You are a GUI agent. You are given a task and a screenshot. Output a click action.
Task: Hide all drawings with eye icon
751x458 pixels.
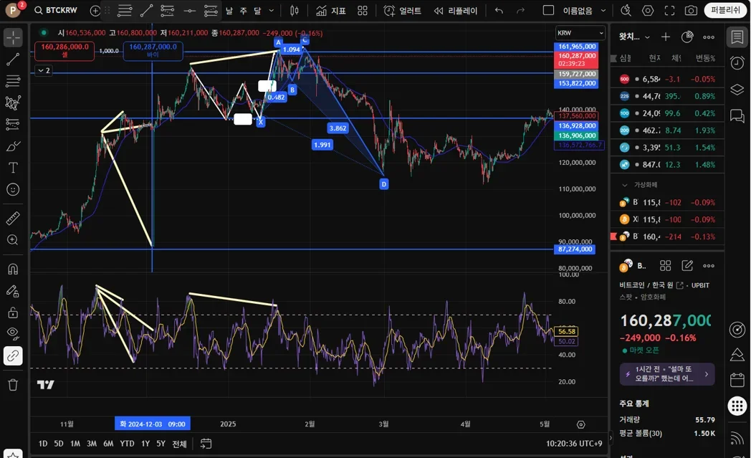[13, 333]
